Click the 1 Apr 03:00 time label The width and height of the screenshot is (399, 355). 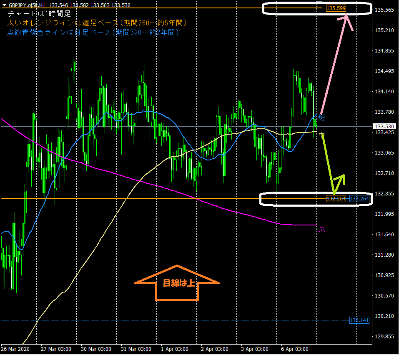(175, 349)
